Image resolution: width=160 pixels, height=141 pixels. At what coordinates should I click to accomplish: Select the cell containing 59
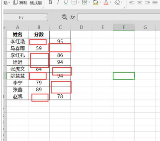[x=39, y=48]
